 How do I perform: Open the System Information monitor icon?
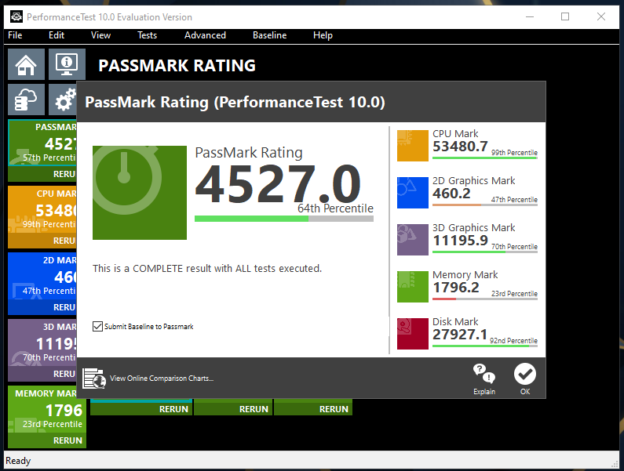67,64
